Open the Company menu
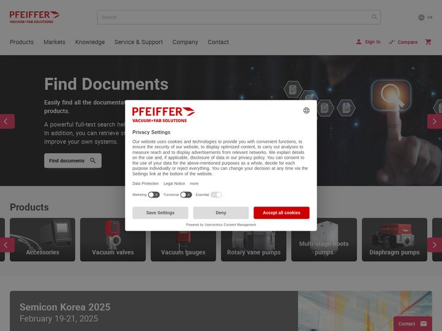 click(185, 42)
